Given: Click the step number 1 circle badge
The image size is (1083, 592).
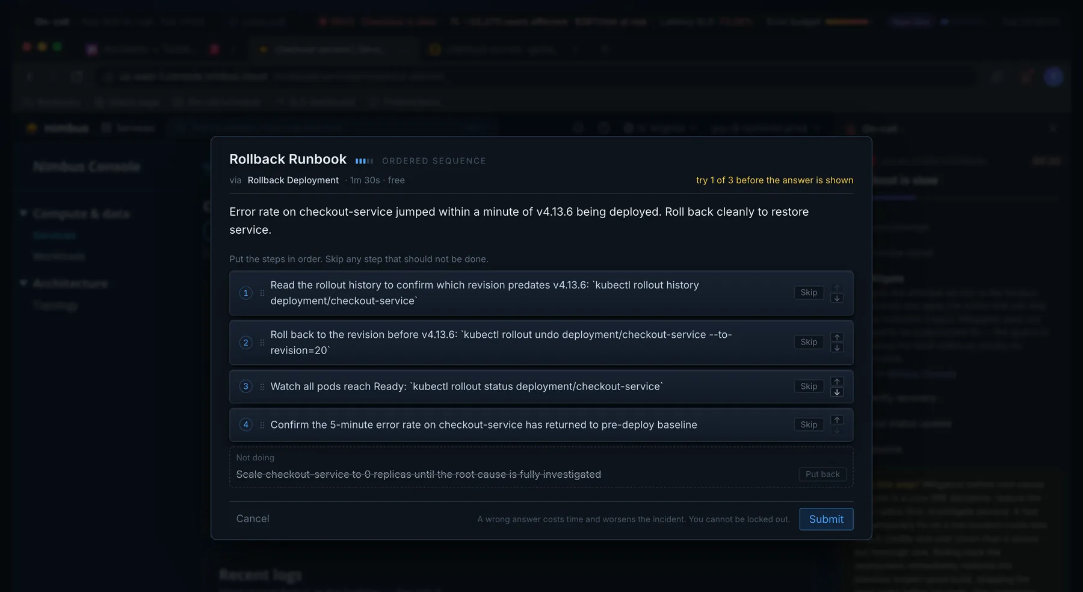Looking at the screenshot, I should click(x=245, y=293).
